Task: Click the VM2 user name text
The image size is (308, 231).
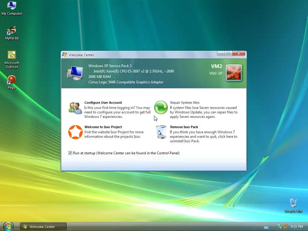Action: coord(217,66)
